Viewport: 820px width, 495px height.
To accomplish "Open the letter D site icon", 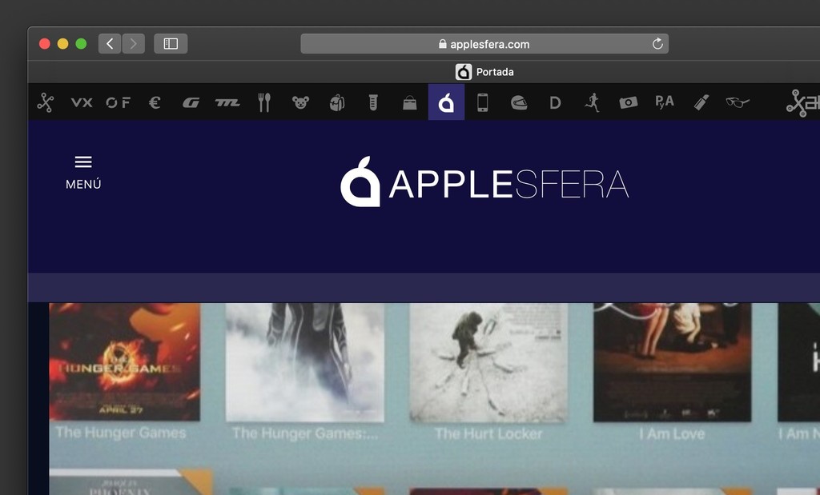I will (x=556, y=102).
